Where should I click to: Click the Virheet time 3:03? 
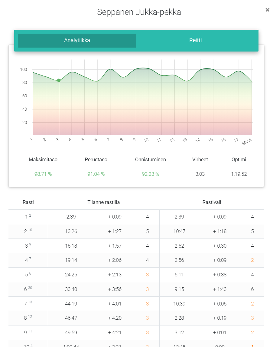point(200,174)
